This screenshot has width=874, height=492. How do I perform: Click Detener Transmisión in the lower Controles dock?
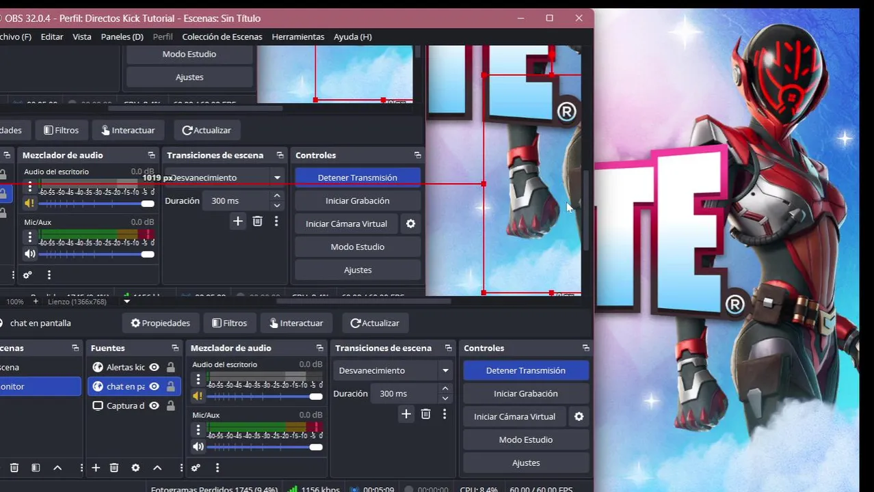[x=526, y=370]
